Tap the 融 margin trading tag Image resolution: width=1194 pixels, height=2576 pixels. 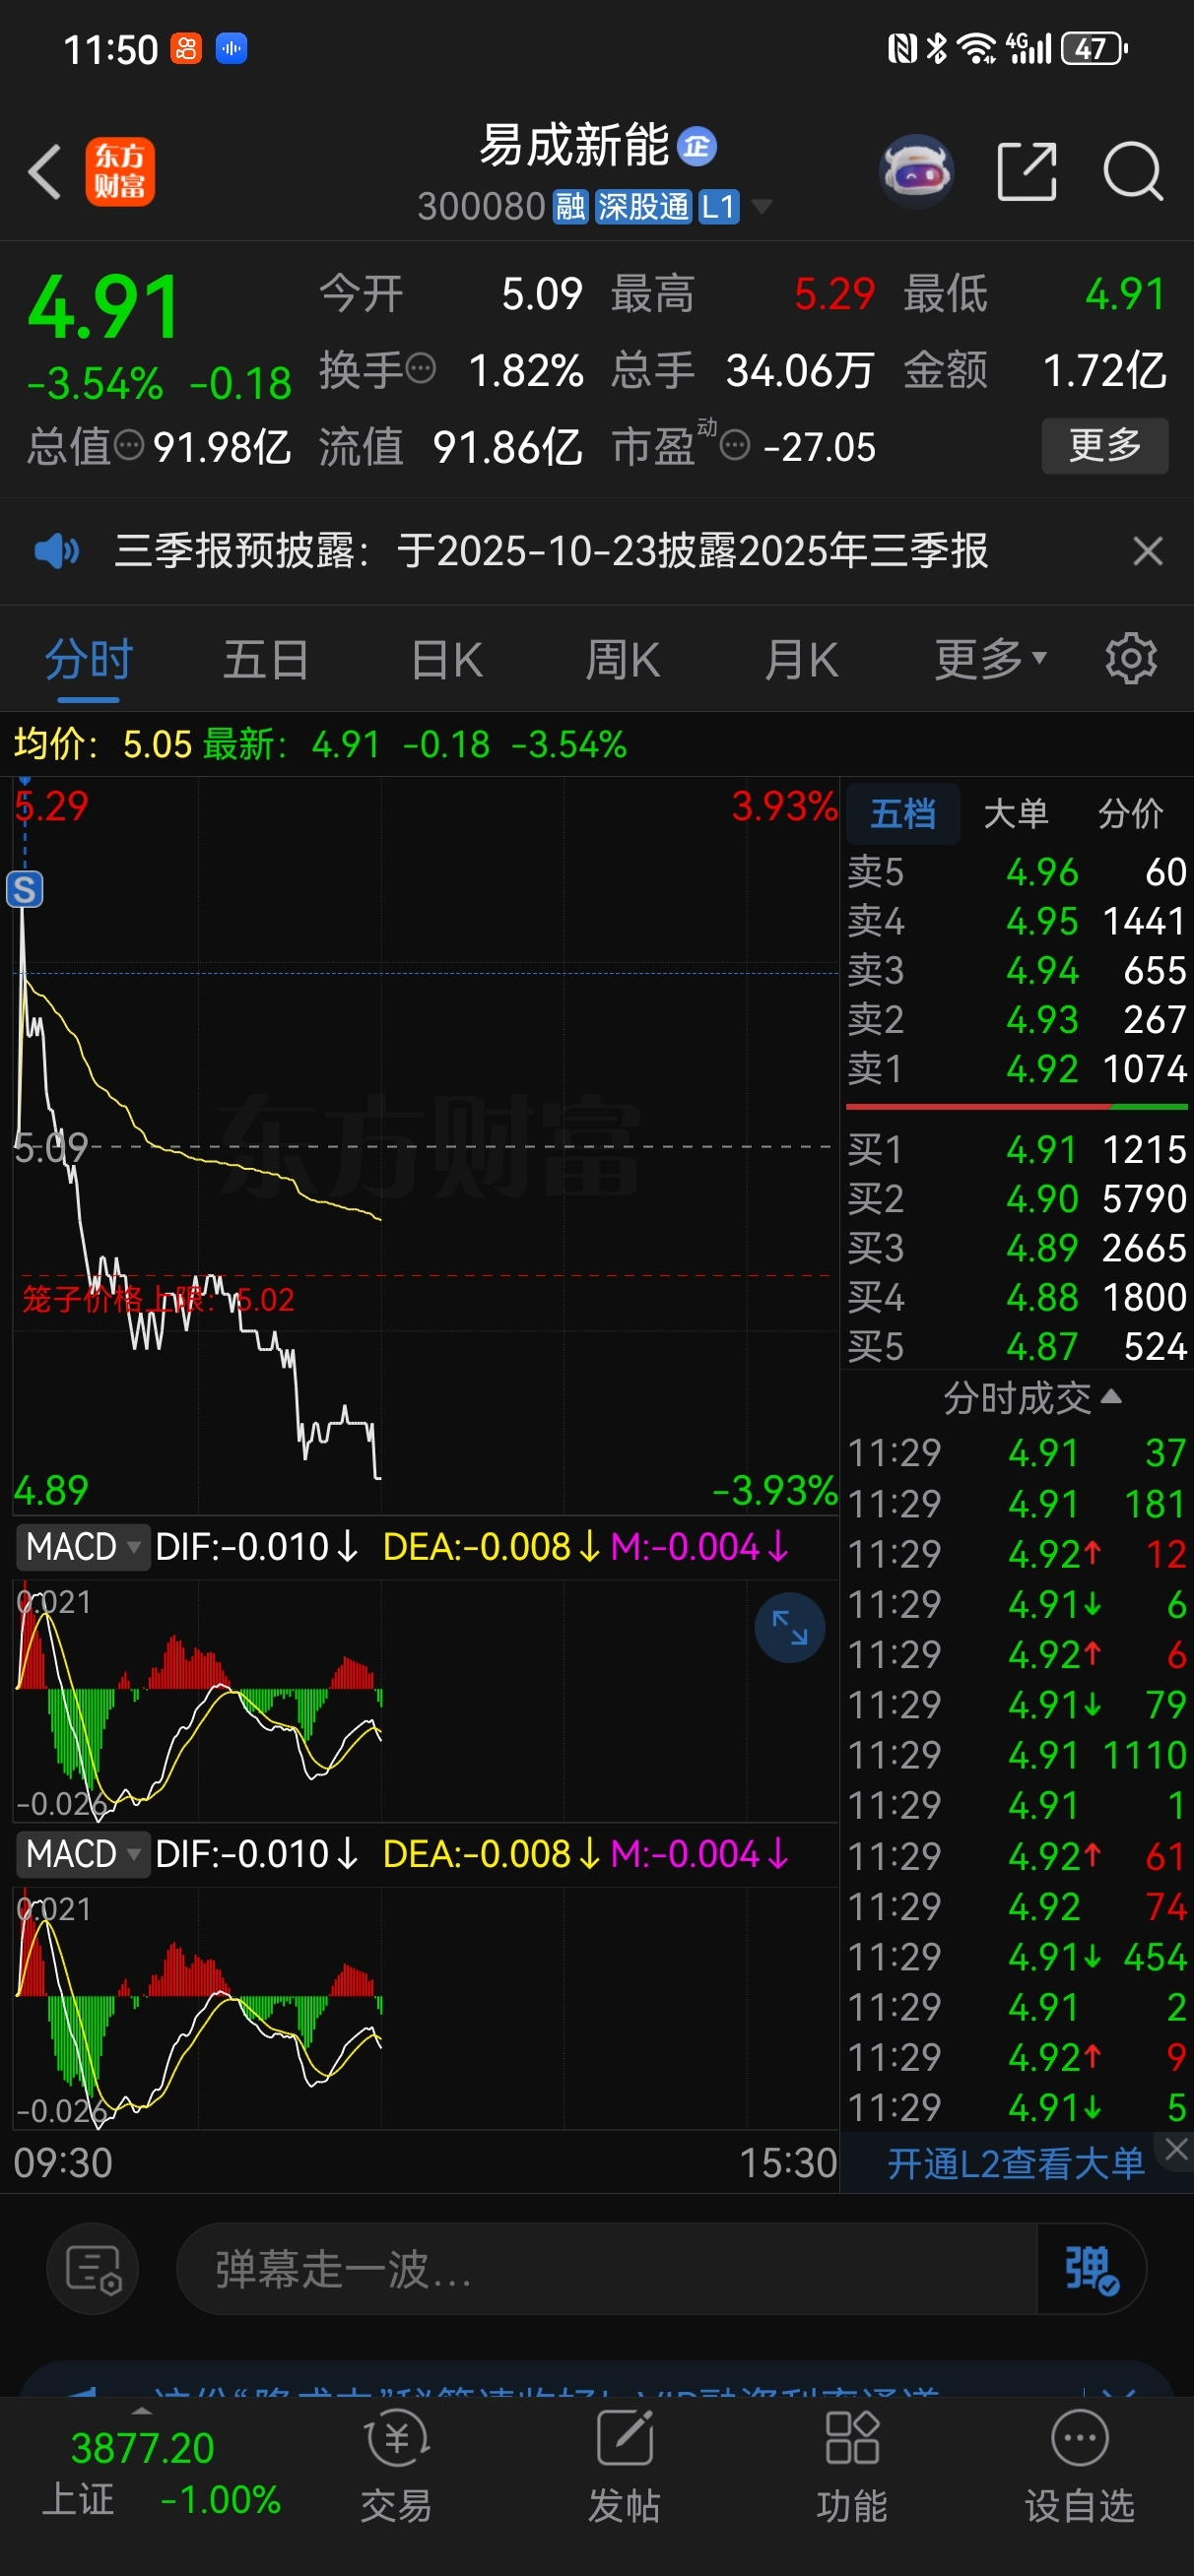tap(570, 207)
